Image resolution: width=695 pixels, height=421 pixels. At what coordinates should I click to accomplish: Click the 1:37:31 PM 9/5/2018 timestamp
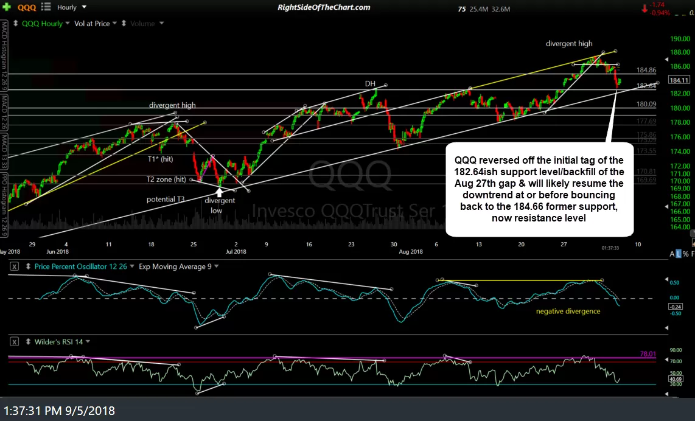tap(59, 411)
